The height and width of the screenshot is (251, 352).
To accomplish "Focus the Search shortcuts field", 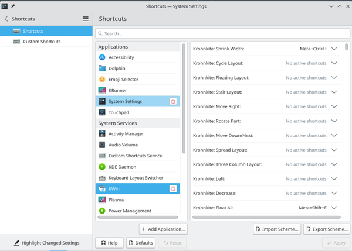I will (x=222, y=33).
